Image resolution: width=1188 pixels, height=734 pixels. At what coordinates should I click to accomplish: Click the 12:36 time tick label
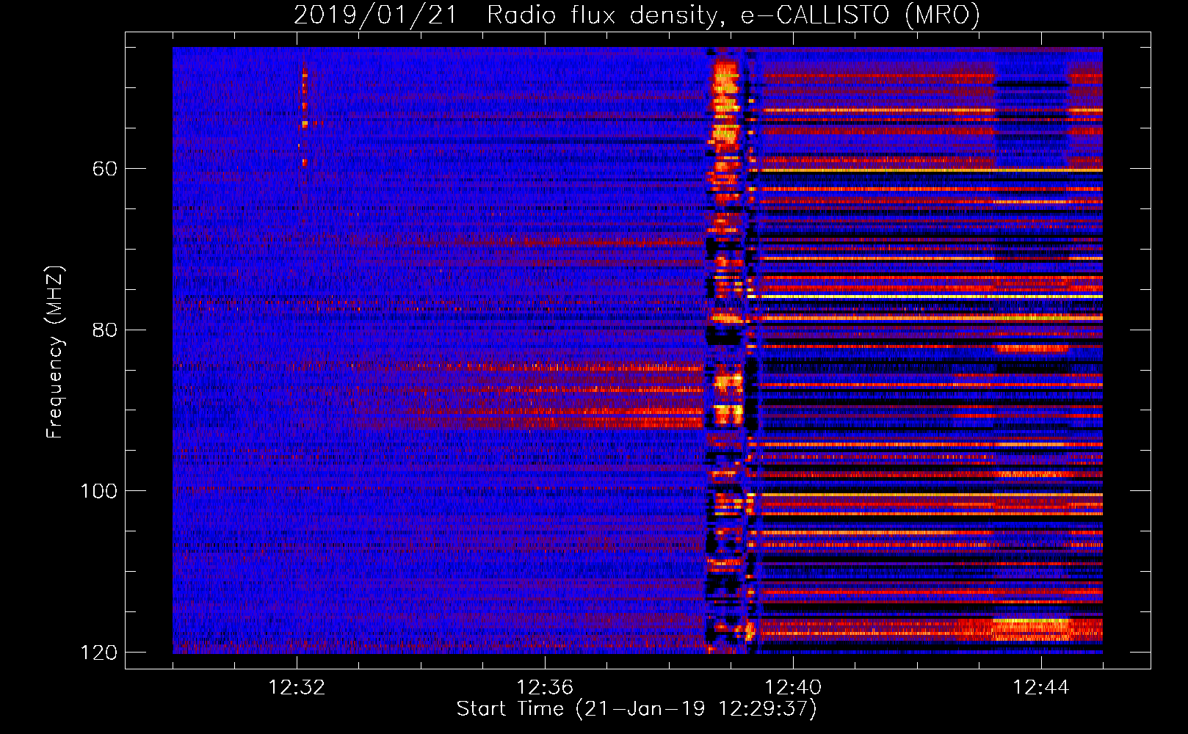pyautogui.click(x=545, y=687)
